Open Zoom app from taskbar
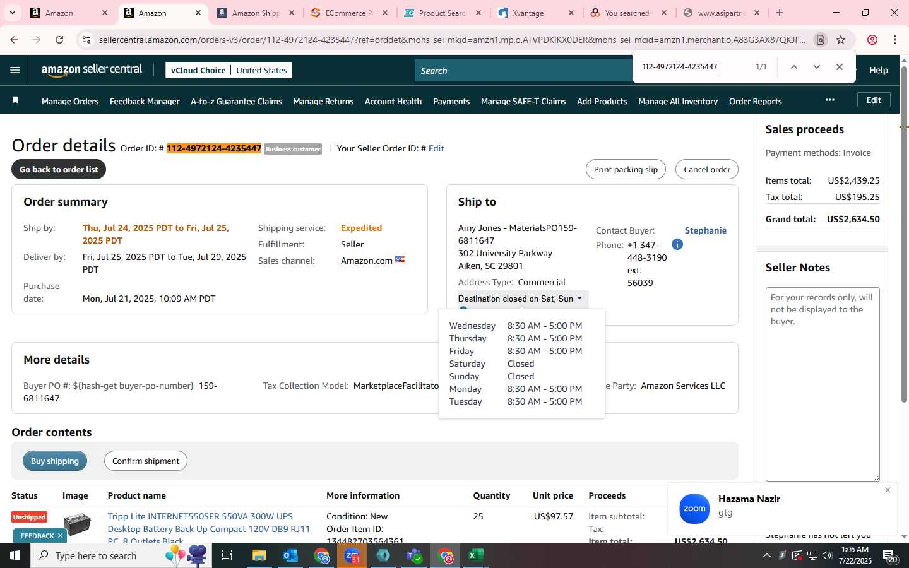909x568 pixels. 352,555
